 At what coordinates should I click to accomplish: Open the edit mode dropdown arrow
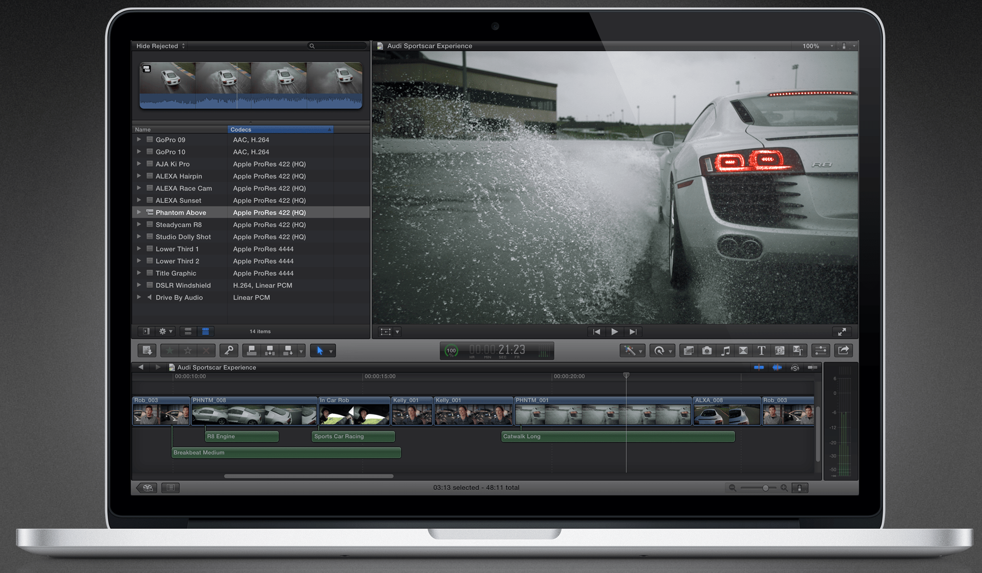[301, 351]
